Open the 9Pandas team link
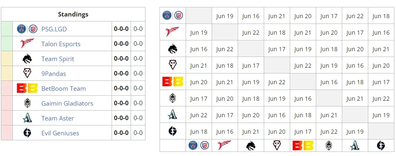 click(x=54, y=74)
